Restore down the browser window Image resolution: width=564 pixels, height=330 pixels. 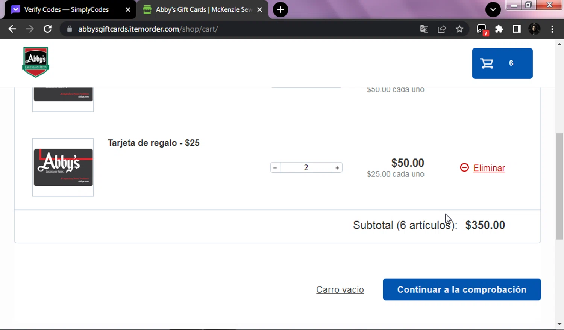click(529, 5)
